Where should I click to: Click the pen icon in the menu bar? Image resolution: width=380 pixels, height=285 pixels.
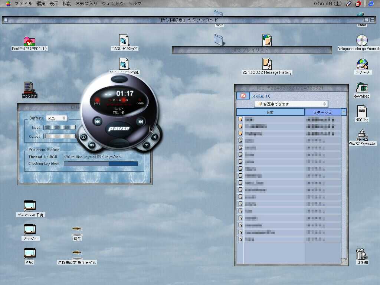pyautogui.click(x=349, y=3)
